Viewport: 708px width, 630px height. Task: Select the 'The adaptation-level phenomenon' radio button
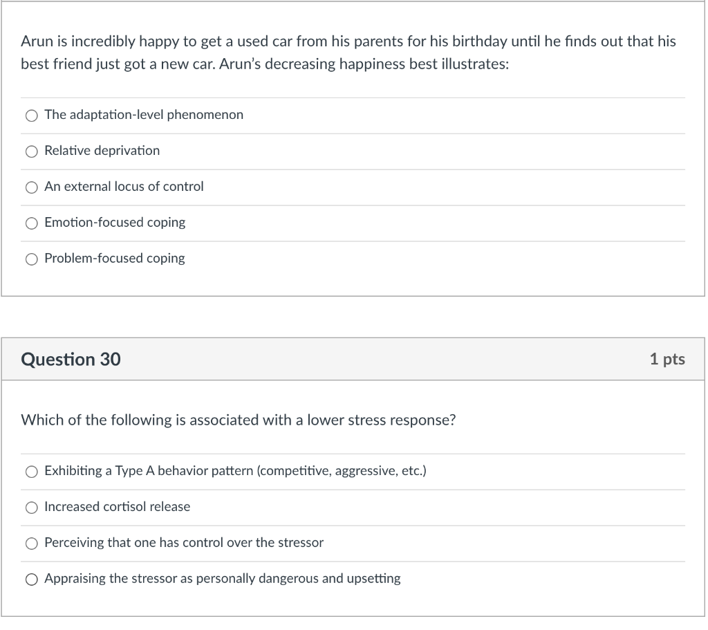pos(31,115)
